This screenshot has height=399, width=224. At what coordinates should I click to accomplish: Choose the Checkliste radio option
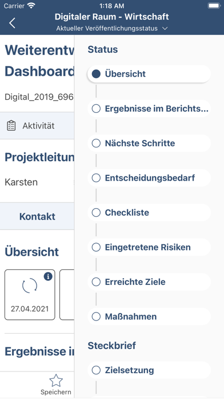(x=96, y=213)
